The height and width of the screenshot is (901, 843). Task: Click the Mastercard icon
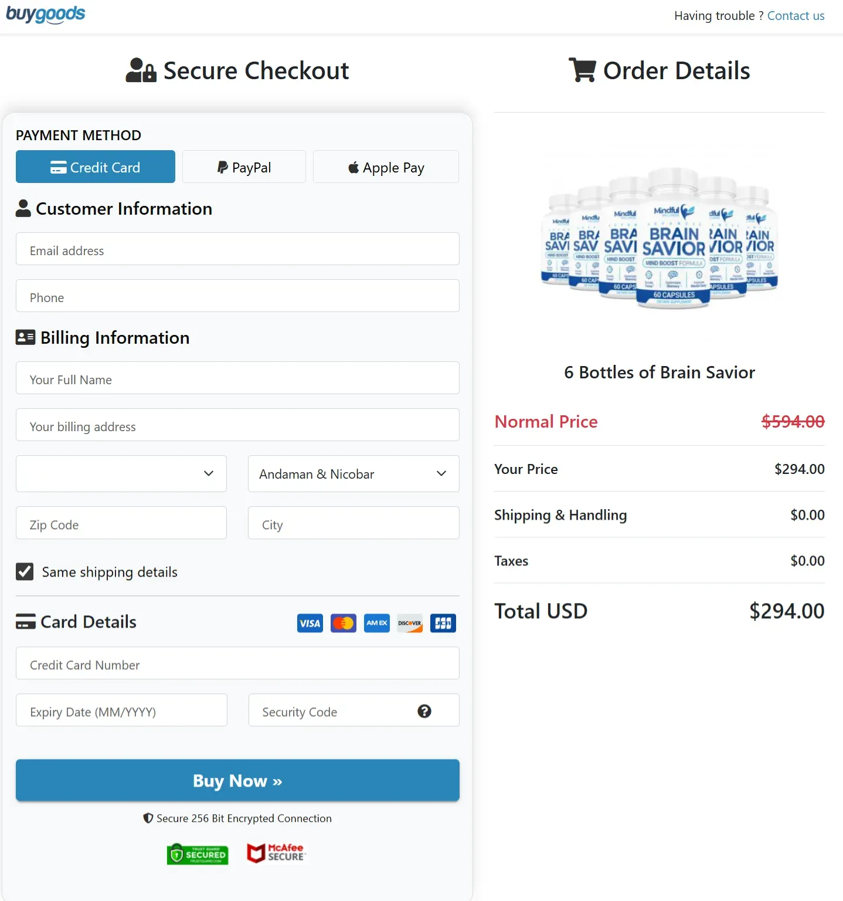click(x=343, y=623)
